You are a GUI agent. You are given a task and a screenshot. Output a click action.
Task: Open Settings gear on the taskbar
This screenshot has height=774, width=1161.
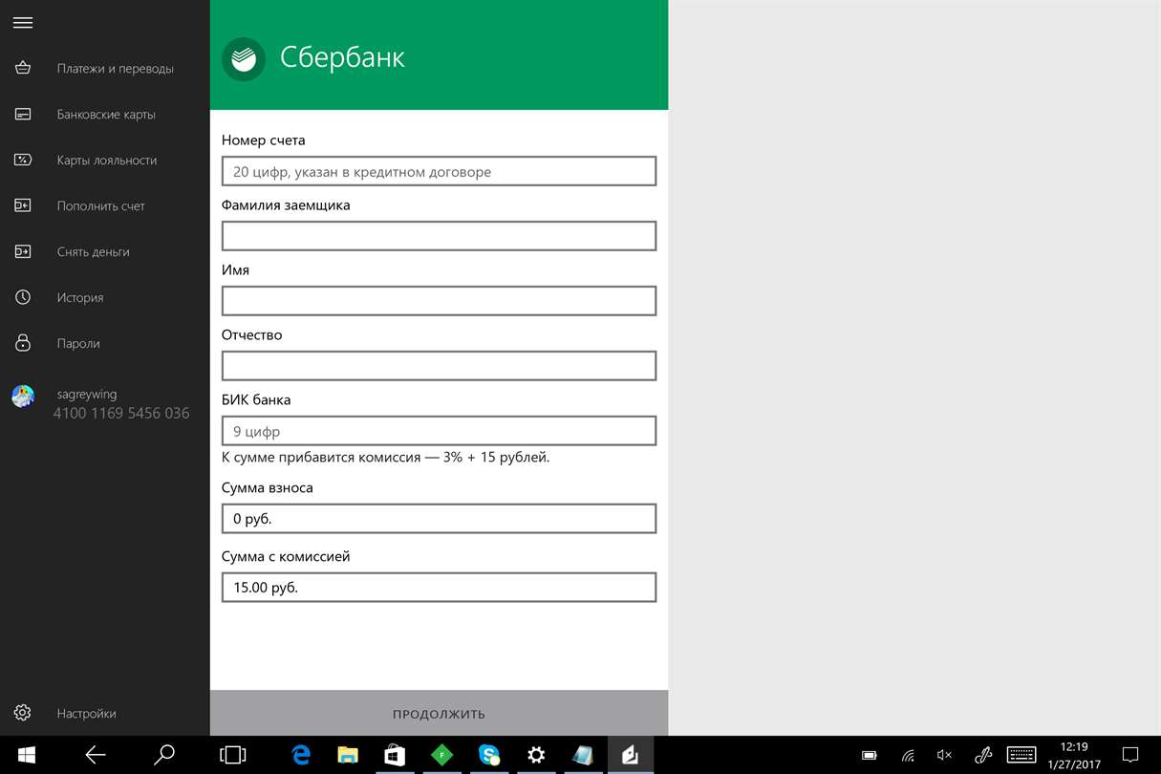pyautogui.click(x=536, y=756)
